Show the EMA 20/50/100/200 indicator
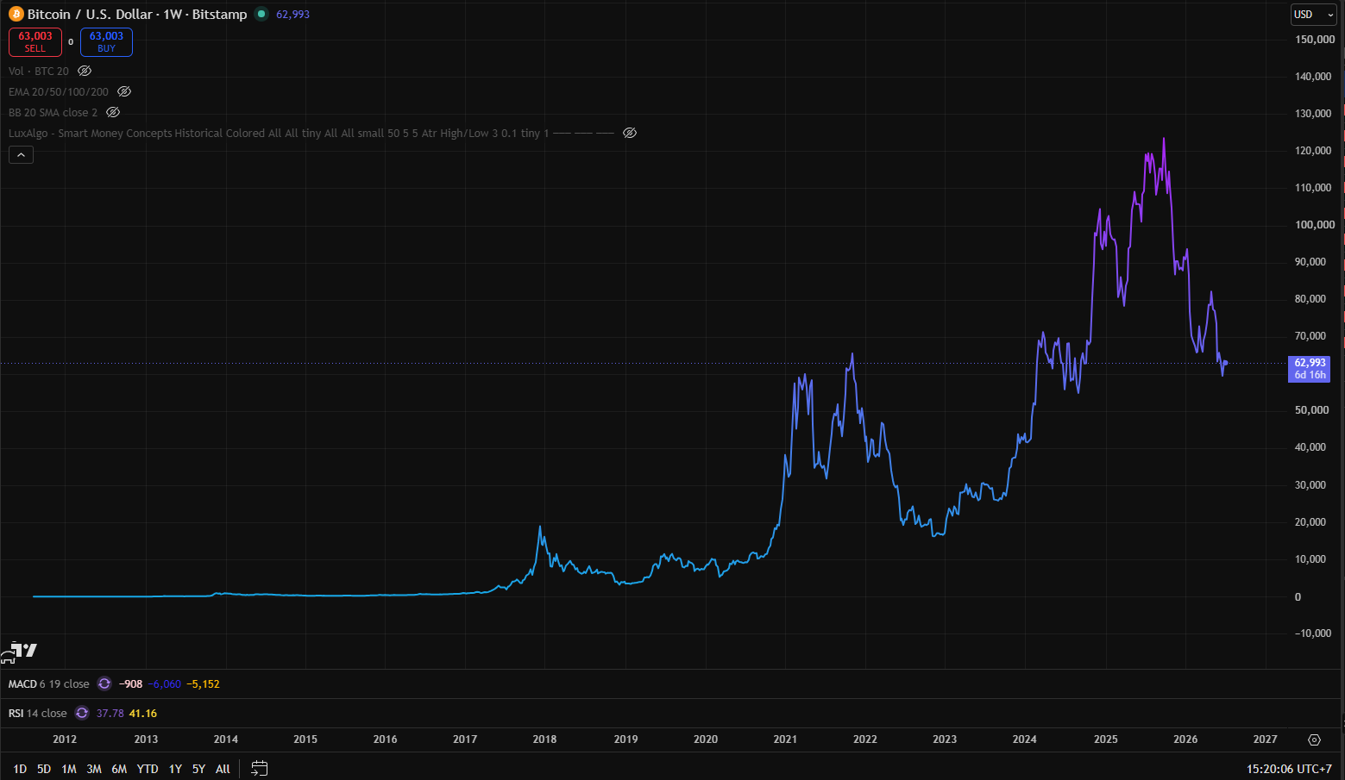Viewport: 1345px width, 780px height. pyautogui.click(x=124, y=91)
